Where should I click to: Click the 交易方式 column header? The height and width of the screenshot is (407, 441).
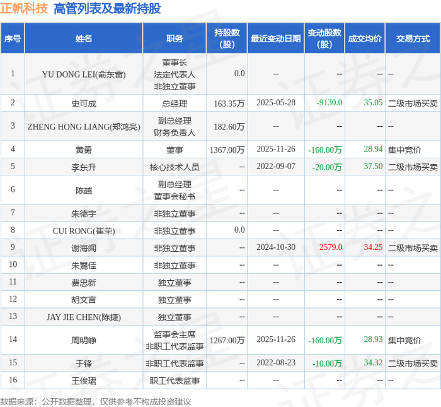tap(413, 38)
